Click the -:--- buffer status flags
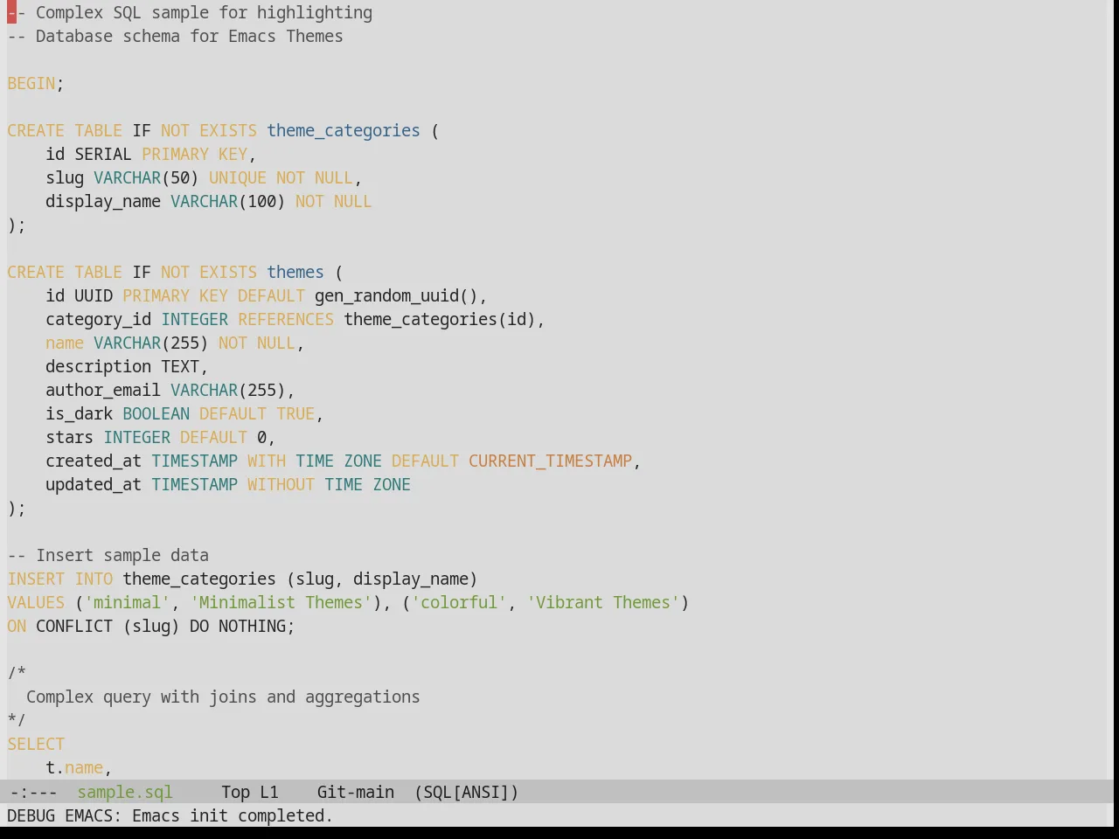The width and height of the screenshot is (1119, 839). click(x=32, y=792)
